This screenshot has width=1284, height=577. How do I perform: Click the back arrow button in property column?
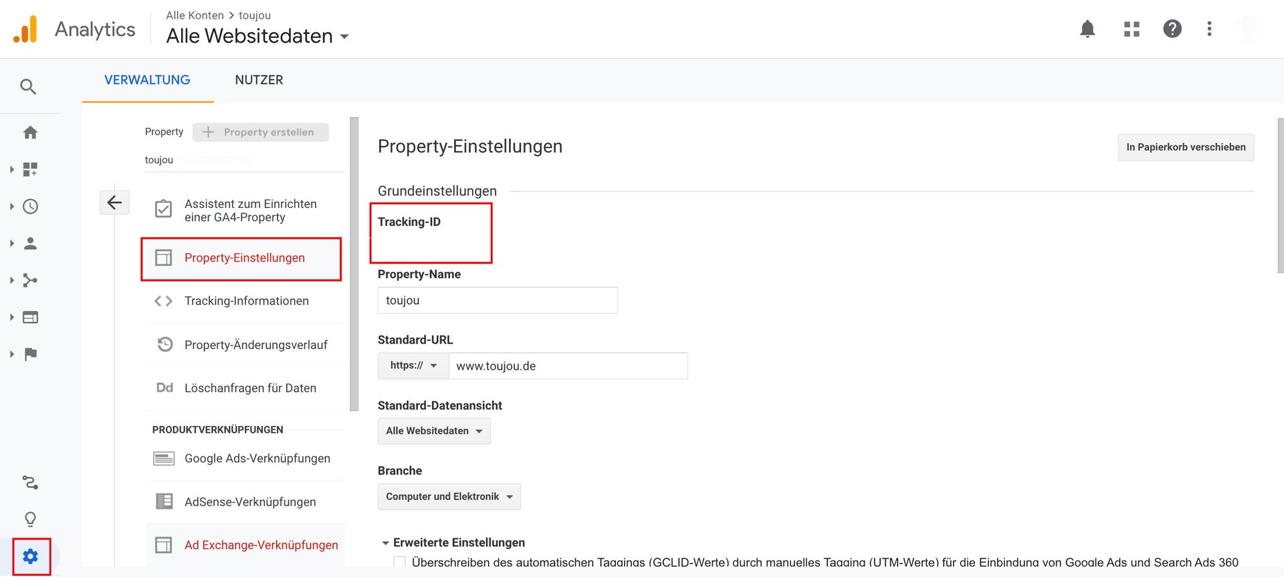[x=114, y=203]
